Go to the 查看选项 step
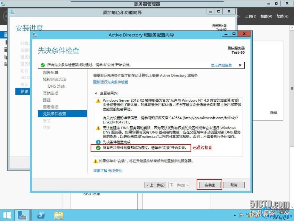The height and width of the screenshot is (221, 294). coord(51,107)
